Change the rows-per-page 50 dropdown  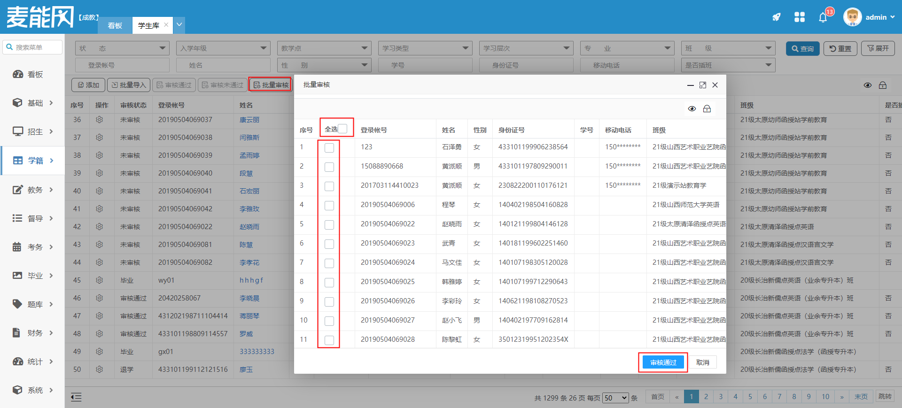(615, 398)
